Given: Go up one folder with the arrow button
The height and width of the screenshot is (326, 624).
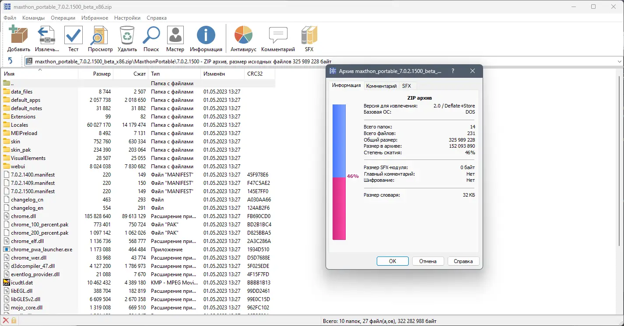Looking at the screenshot, I should (x=11, y=61).
